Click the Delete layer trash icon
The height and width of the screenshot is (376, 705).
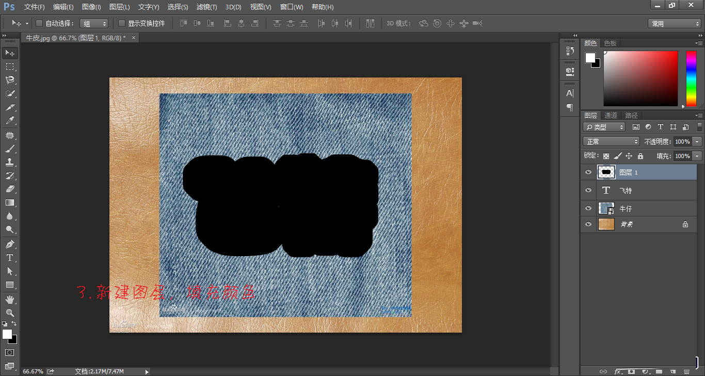point(686,371)
